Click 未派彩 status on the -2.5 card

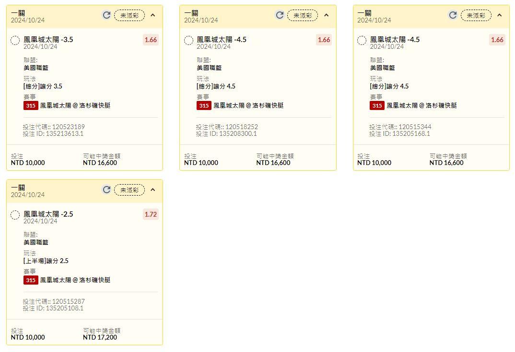tap(129, 190)
